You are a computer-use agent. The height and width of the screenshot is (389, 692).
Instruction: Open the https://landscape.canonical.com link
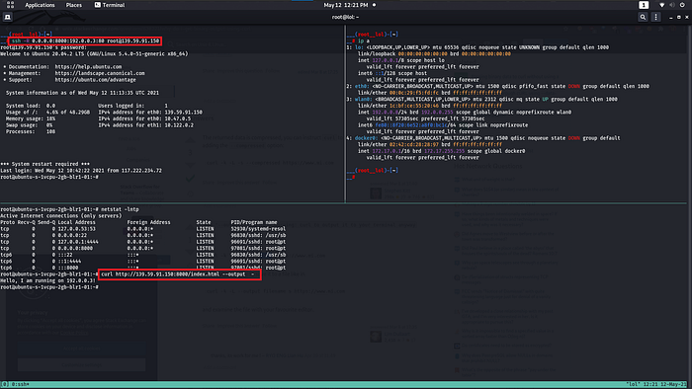[100, 73]
